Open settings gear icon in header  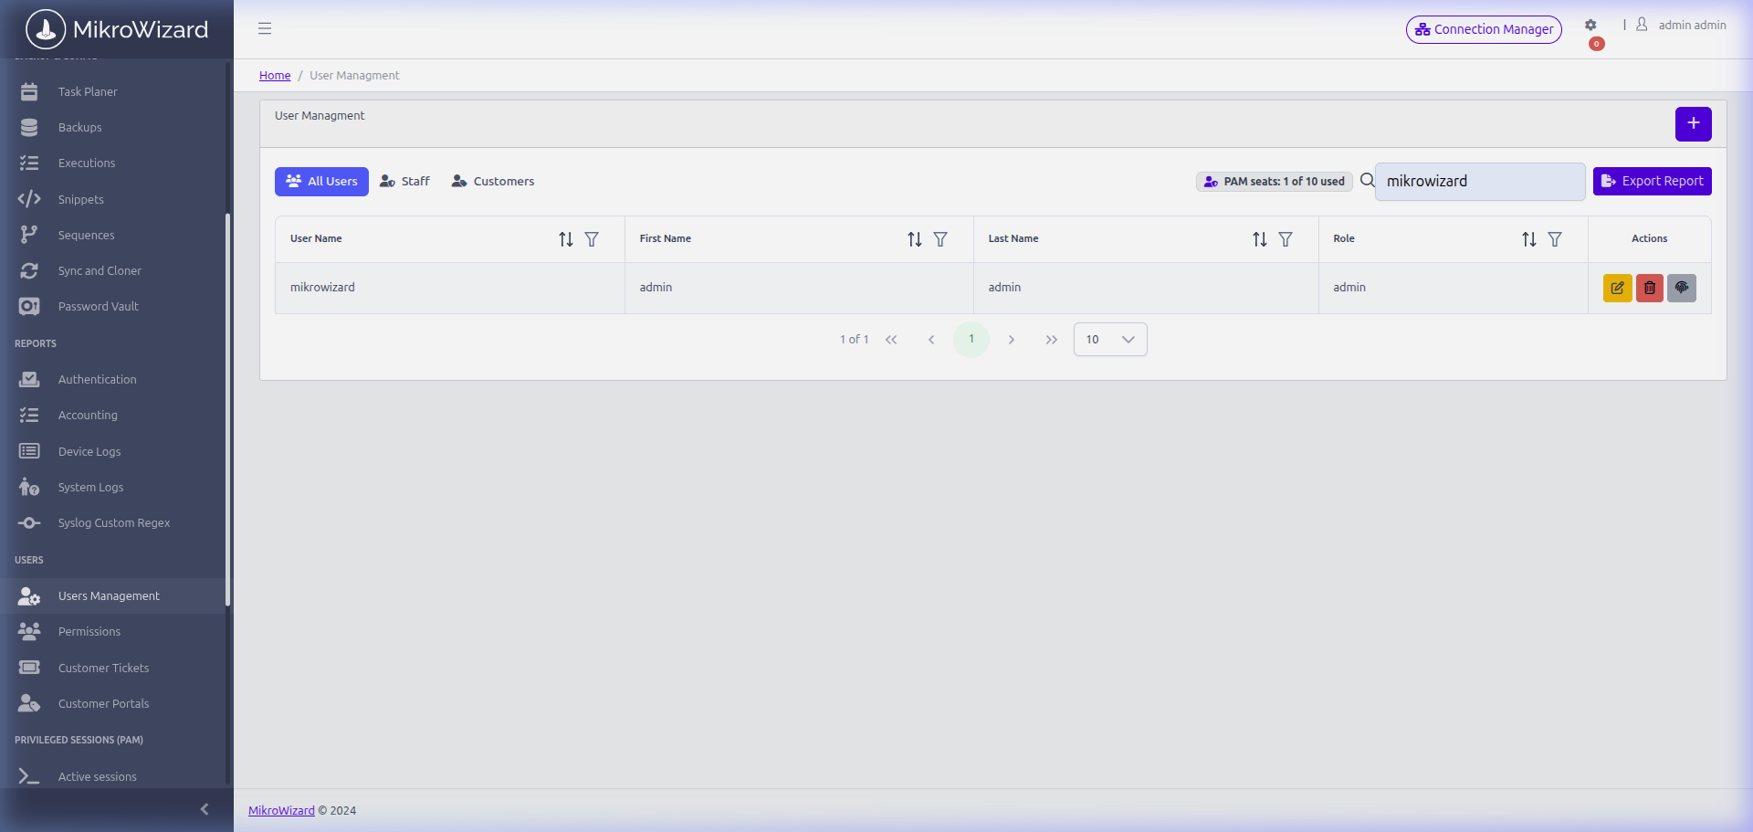pos(1590,26)
